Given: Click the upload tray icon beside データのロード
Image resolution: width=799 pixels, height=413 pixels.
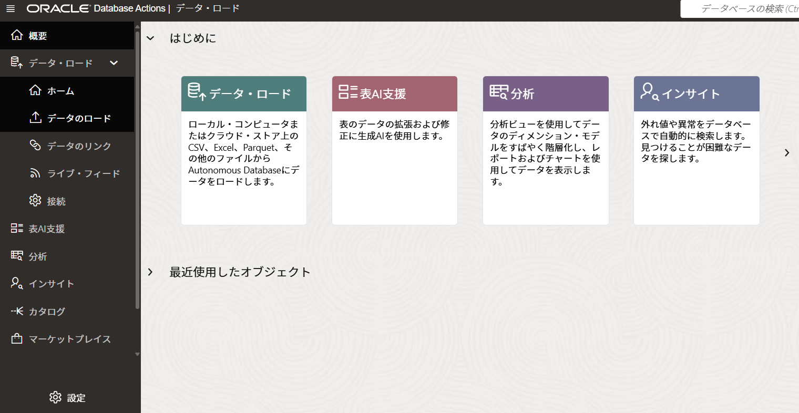Looking at the screenshot, I should (x=35, y=118).
